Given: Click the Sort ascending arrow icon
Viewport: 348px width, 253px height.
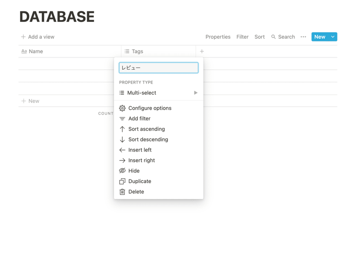Looking at the screenshot, I should point(122,129).
